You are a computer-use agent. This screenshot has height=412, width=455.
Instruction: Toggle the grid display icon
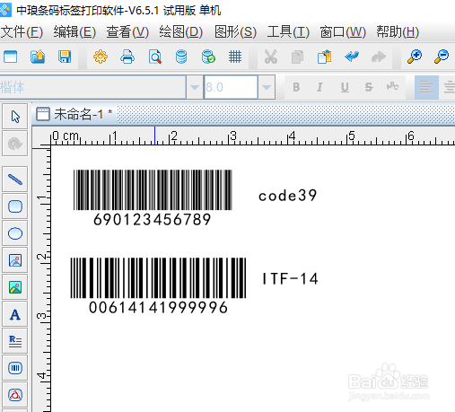pyautogui.click(x=235, y=57)
